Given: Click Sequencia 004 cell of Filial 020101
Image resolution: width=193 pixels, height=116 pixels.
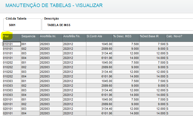Looking at the screenshot, I should click(30, 113).
